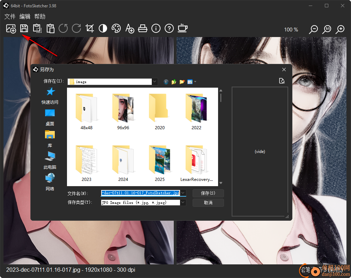351x278 pixels.
Task: Open the Help question mark icon
Action: point(169,28)
